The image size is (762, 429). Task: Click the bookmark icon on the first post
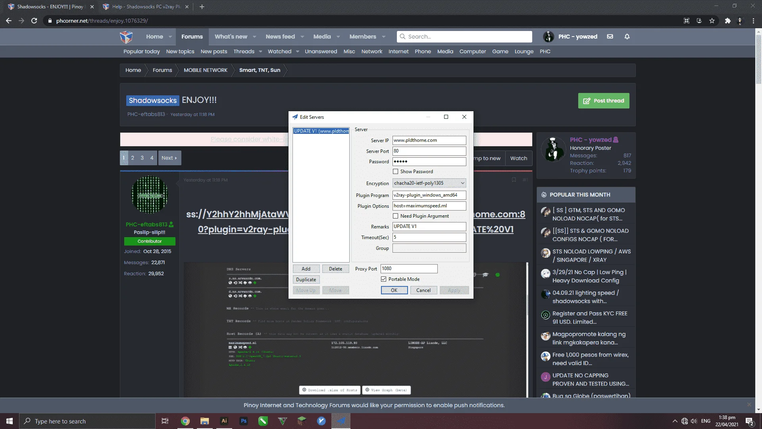click(514, 180)
